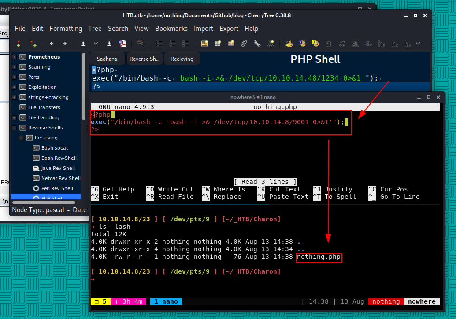Go forward to next visited node

tap(65, 44)
